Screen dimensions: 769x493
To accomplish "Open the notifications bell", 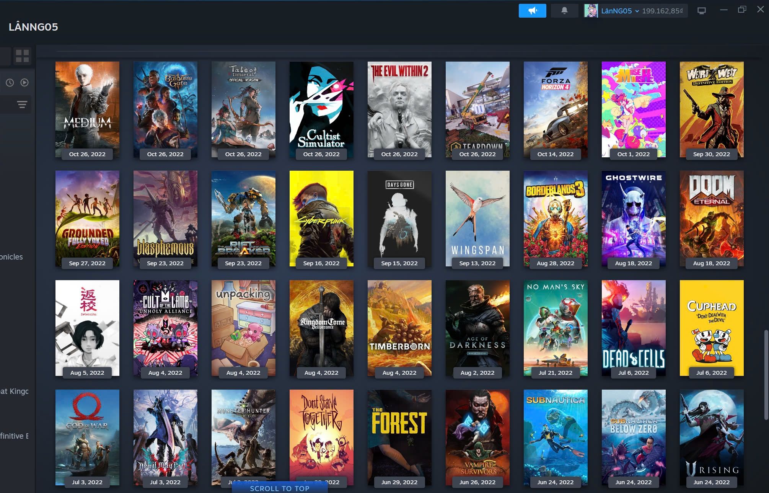I will point(564,11).
